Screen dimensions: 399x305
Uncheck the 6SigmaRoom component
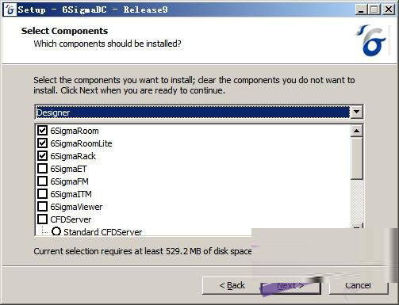click(x=43, y=131)
